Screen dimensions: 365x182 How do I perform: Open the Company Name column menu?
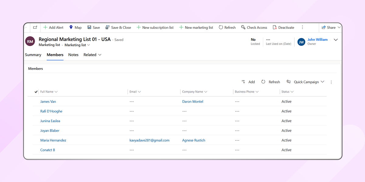pos(195,92)
